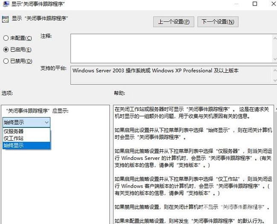277x224 pixels.
Task: Click the Windows Server 2003 platform text
Action: (156, 71)
